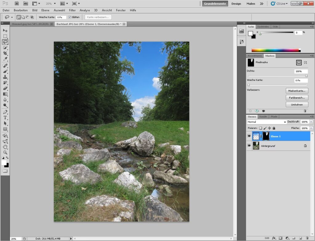
Task: Toggle the Glätten checkbox
Action: click(x=70, y=17)
